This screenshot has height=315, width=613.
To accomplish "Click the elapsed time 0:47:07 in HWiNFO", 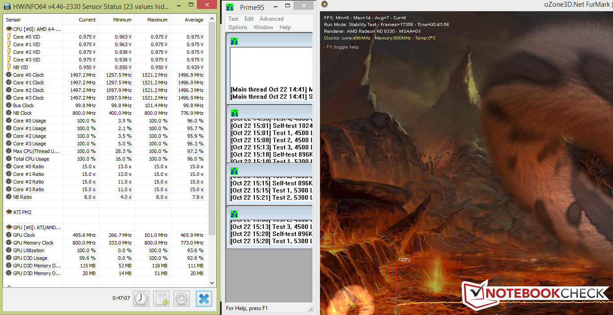I will [121, 298].
